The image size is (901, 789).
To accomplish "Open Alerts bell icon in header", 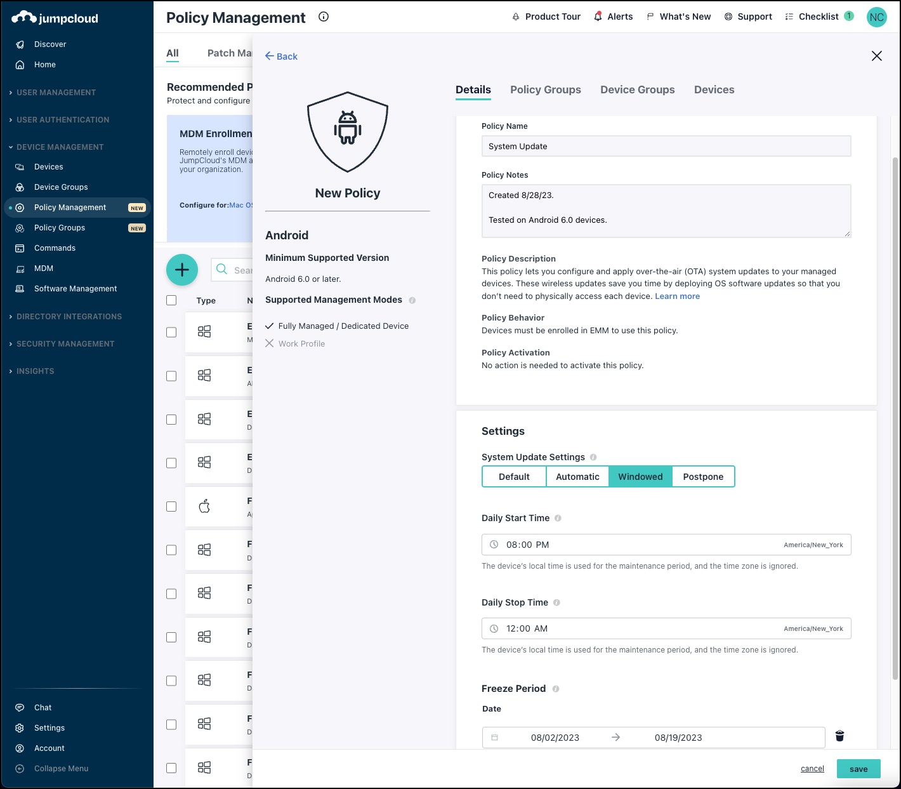I will click(598, 17).
